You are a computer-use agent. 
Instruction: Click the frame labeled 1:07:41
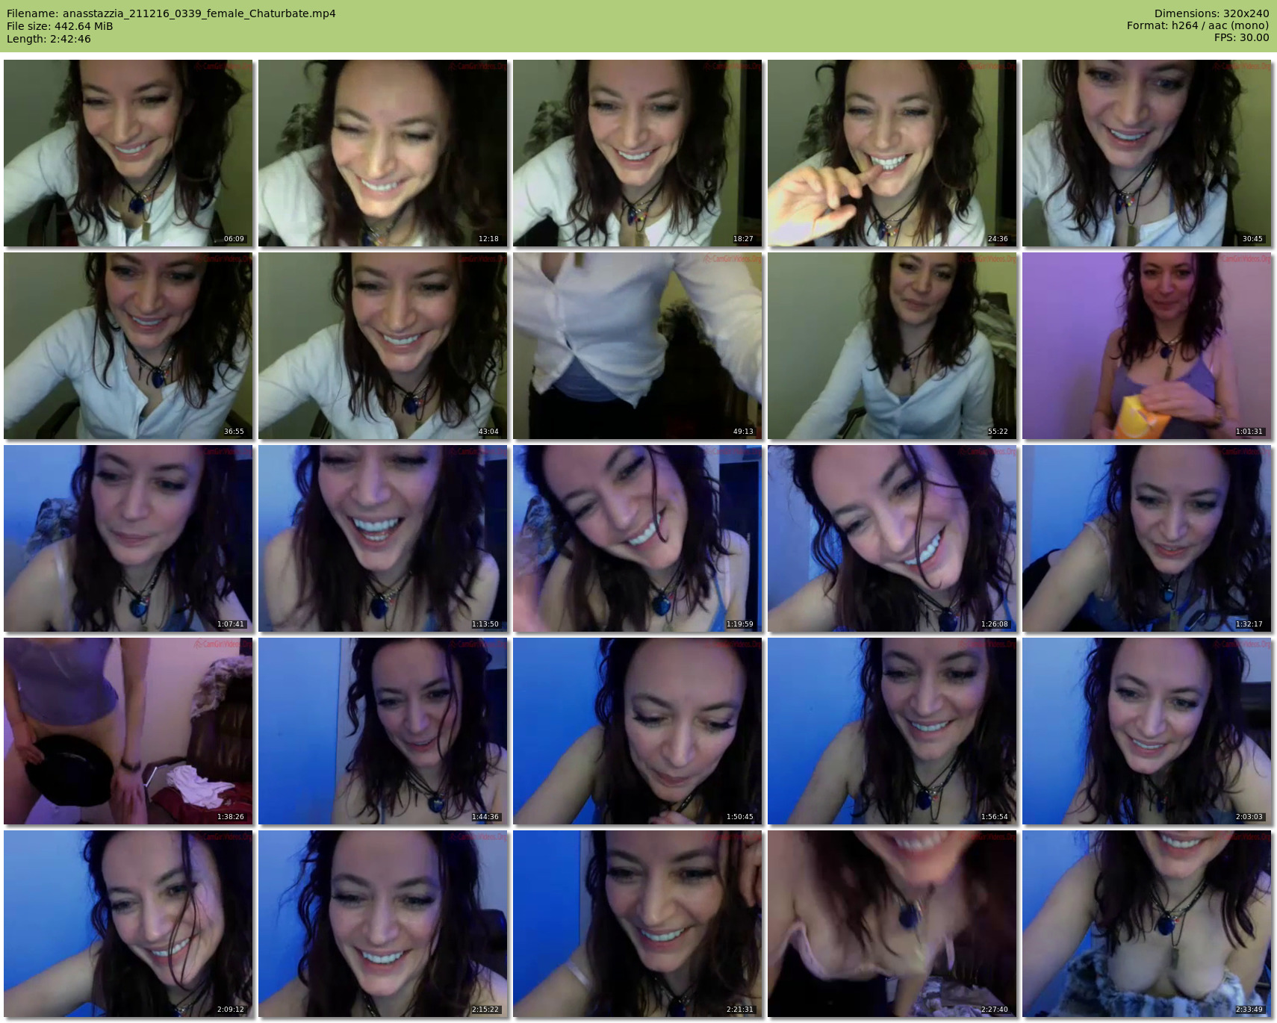click(128, 538)
